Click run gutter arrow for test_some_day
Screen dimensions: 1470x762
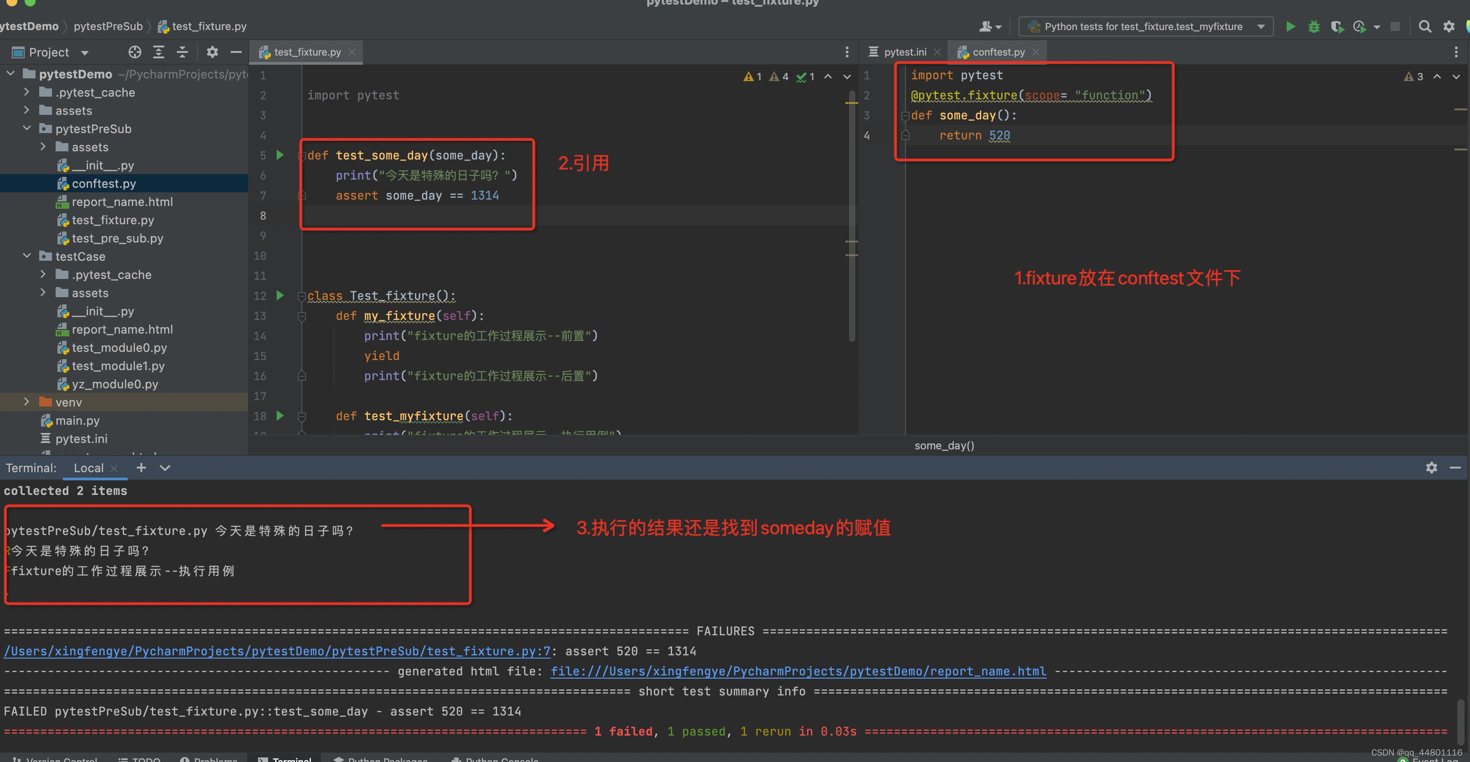pos(280,155)
